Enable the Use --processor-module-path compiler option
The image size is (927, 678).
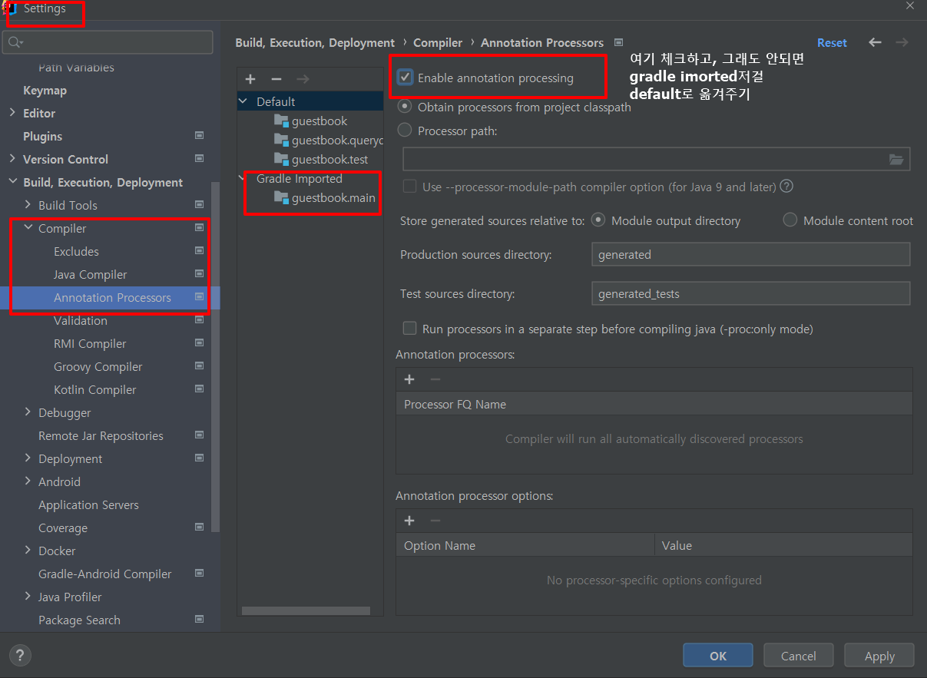pyautogui.click(x=409, y=186)
